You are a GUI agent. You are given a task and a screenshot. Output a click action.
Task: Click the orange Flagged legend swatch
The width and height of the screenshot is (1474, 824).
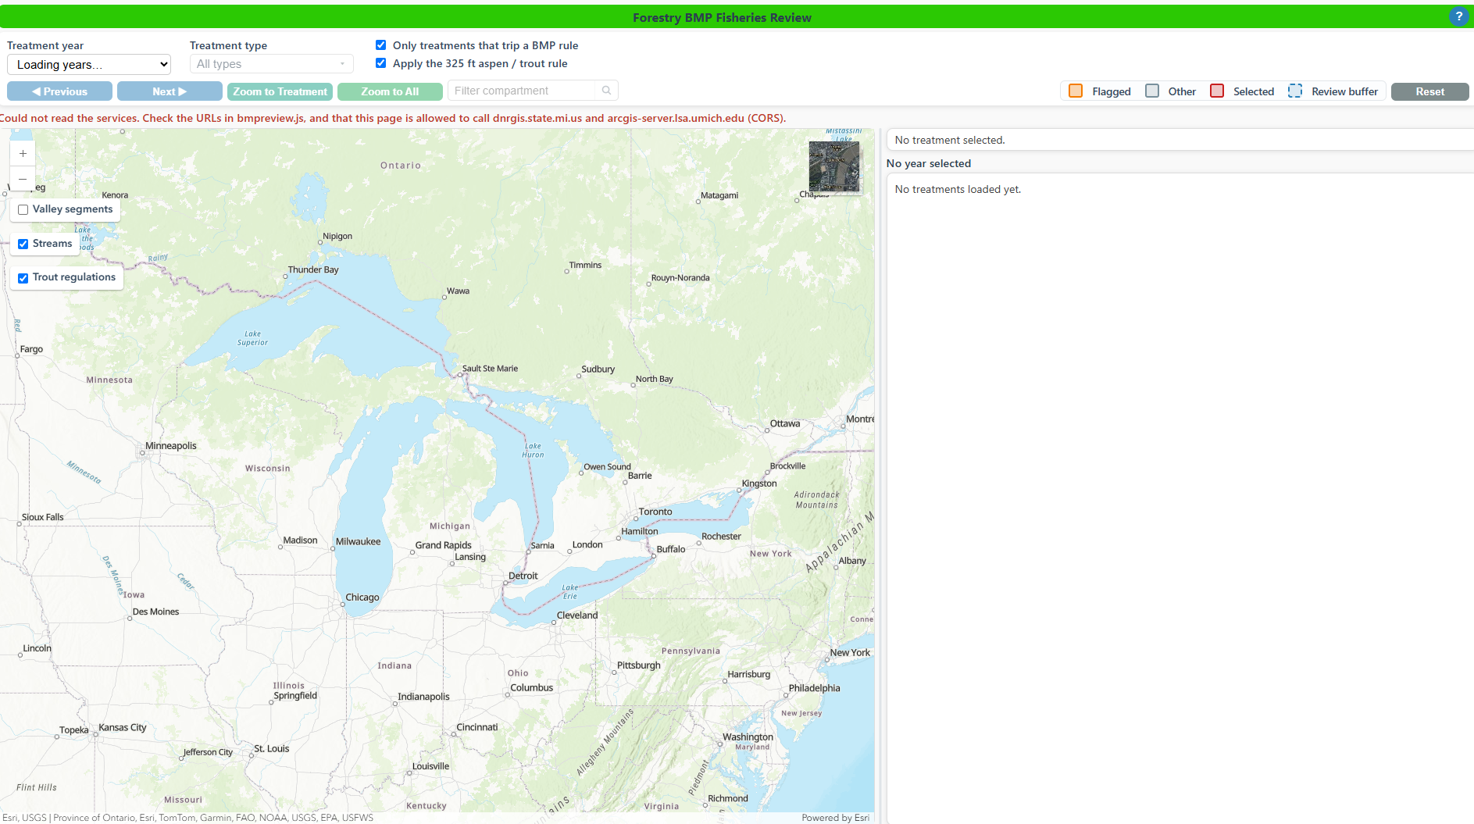click(1076, 91)
